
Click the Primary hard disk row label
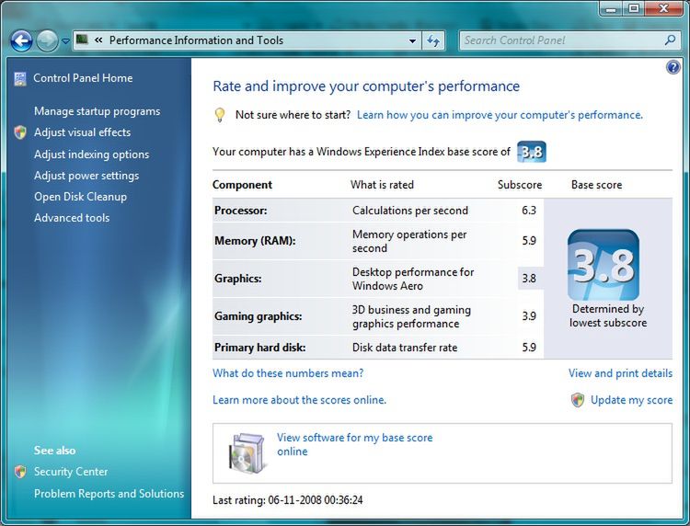pyautogui.click(x=260, y=348)
